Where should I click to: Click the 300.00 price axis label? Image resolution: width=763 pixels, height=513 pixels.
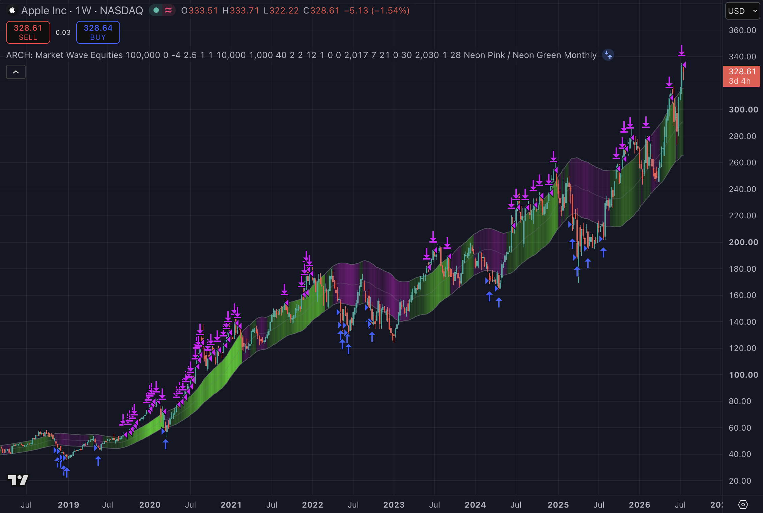[x=743, y=110]
